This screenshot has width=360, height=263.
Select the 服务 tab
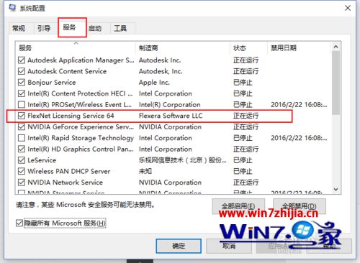70,27
